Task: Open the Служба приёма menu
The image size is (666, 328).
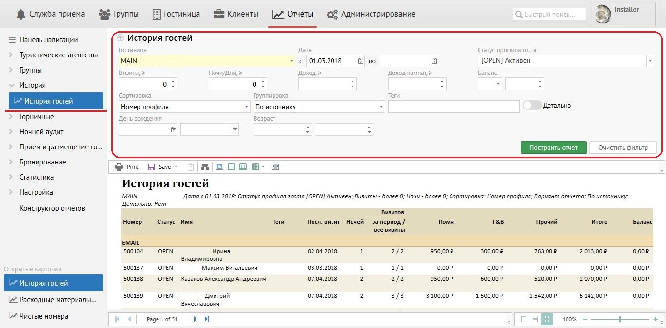Action: click(50, 14)
